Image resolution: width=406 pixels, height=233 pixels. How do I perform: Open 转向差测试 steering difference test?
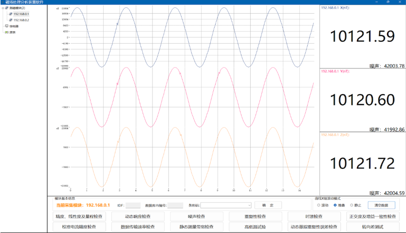pyautogui.click(x=373, y=227)
